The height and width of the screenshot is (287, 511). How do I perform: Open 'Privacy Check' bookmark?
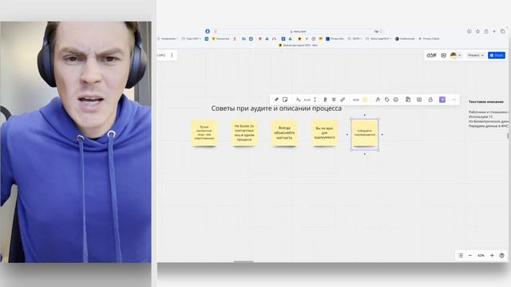click(429, 39)
